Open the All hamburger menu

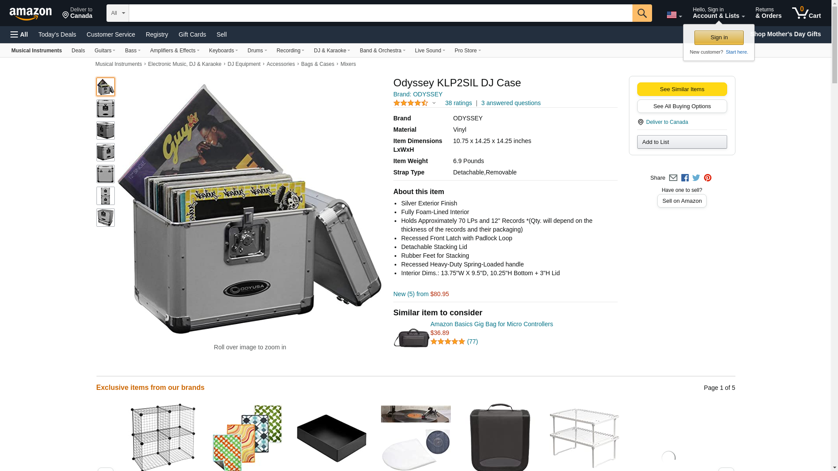coord(19,34)
